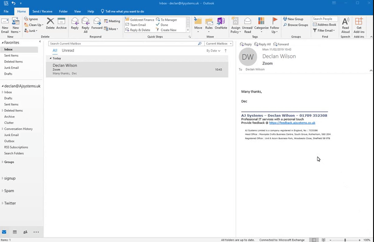Click the Archive ribbon icon
This screenshot has width=374, height=242.
point(61,23)
